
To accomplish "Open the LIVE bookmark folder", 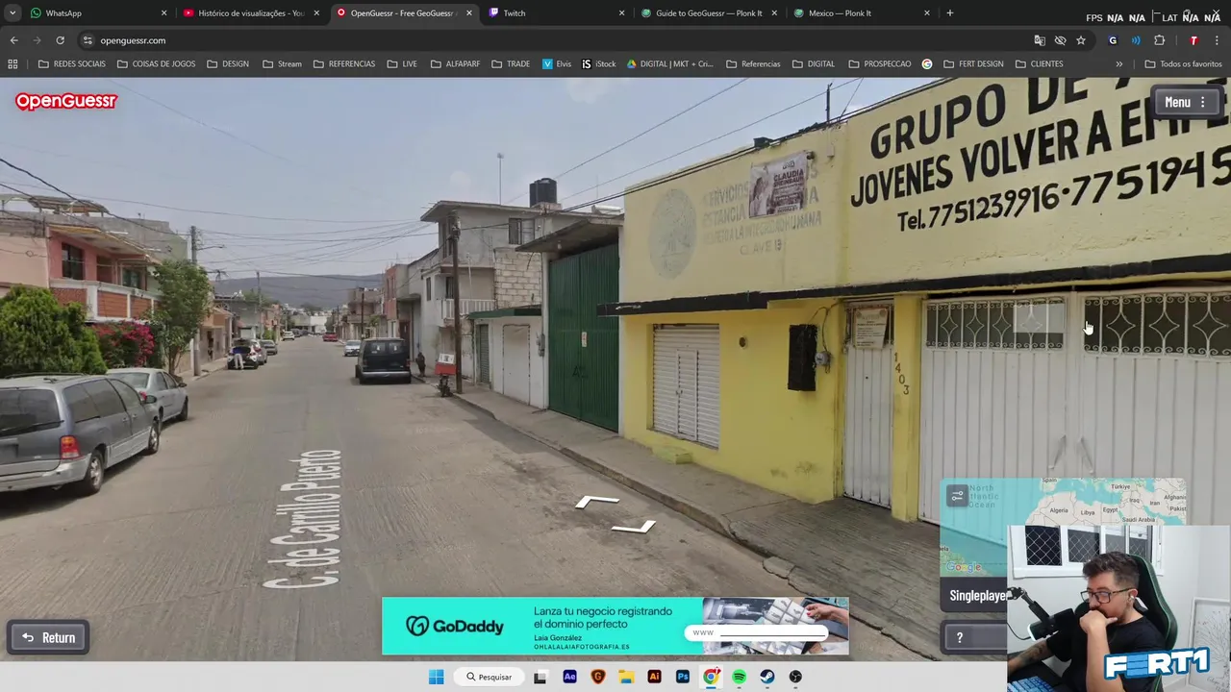I will coord(402,63).
